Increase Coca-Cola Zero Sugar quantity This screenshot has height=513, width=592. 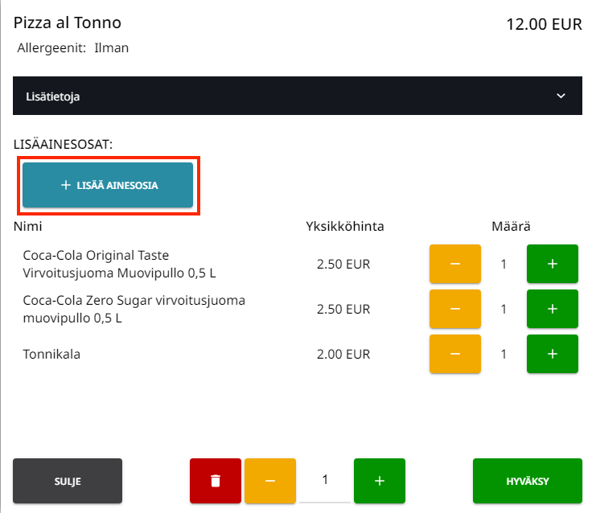pos(552,310)
